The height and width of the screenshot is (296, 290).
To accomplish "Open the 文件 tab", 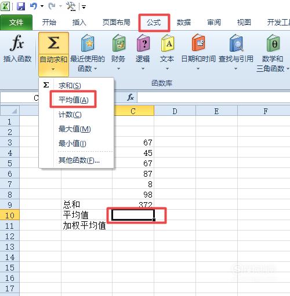I will tap(16, 23).
